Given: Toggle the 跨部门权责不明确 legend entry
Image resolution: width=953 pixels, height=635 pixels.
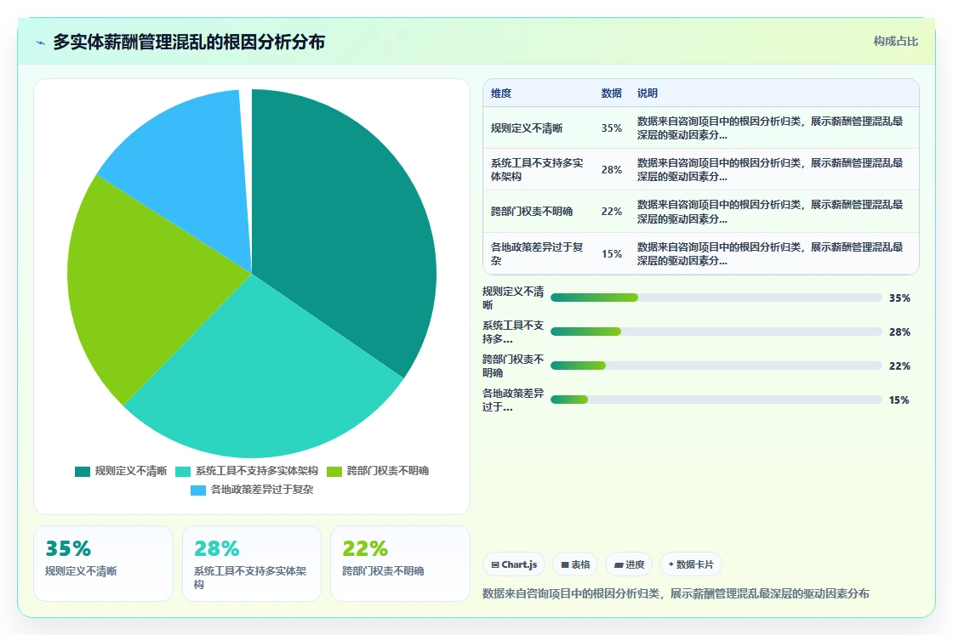Looking at the screenshot, I should [x=378, y=471].
